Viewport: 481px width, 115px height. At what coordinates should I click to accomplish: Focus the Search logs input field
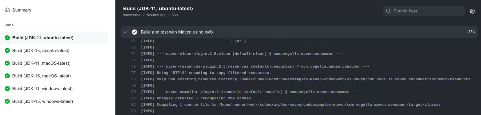tap(424, 11)
